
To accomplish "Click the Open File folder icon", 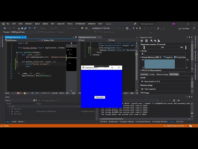I will pos(19,28).
